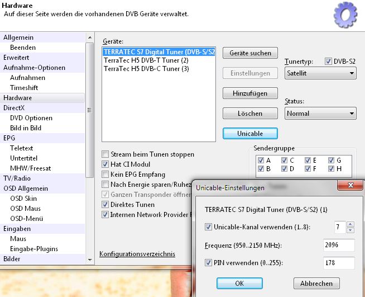Screen dimensions: 365x297
Task: Disable the 'PIN verwenden' checkbox
Action: tap(209, 263)
